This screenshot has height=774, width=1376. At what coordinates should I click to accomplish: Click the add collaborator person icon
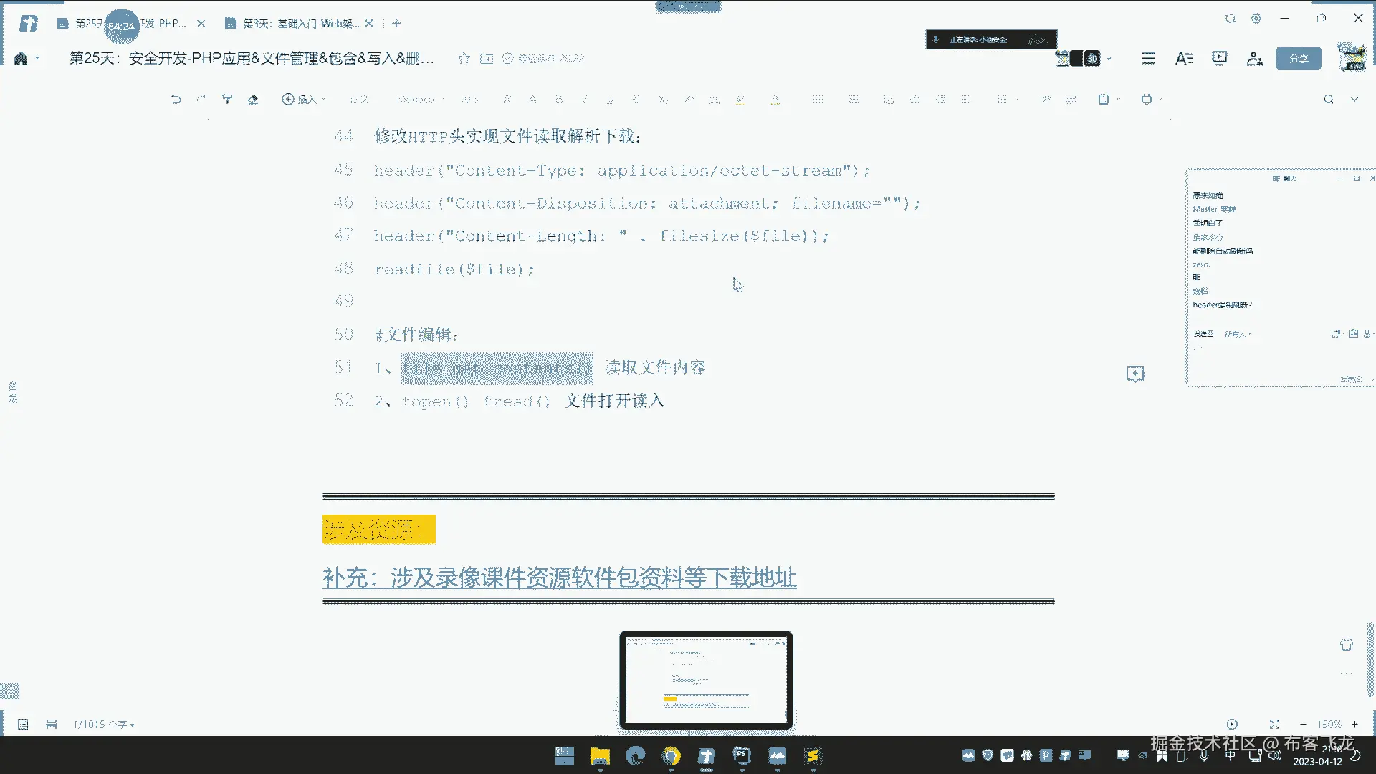point(1254,59)
